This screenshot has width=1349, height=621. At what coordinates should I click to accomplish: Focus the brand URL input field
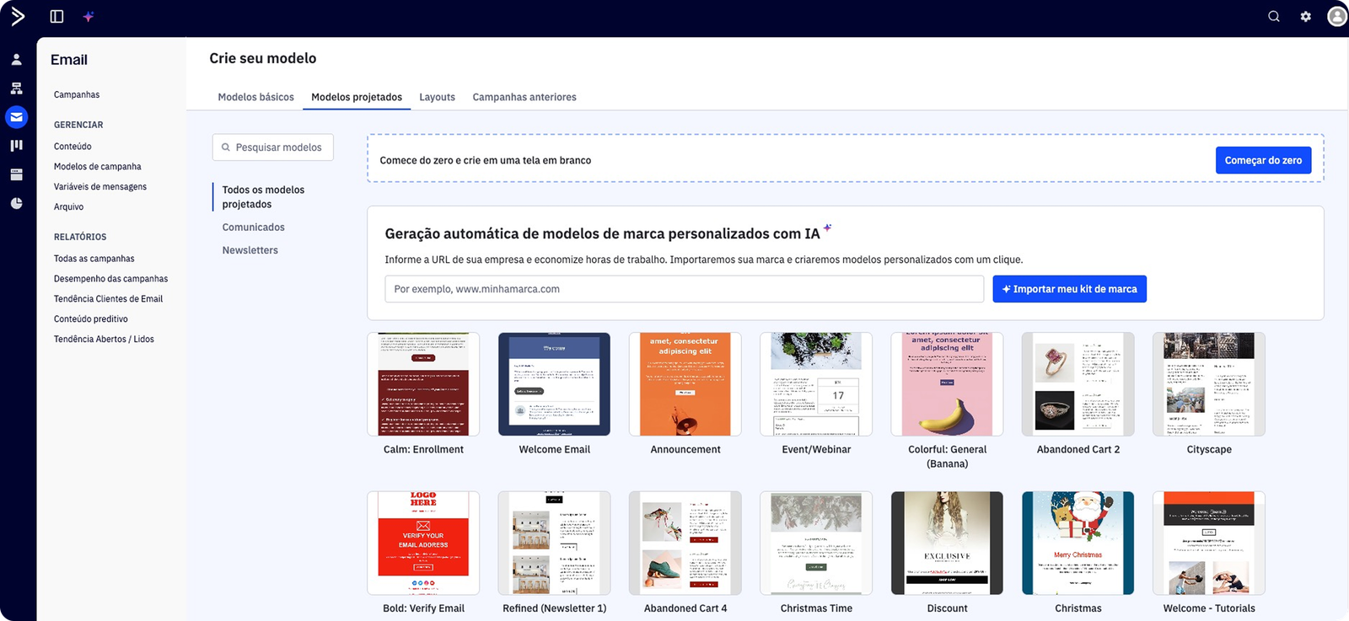coord(684,289)
